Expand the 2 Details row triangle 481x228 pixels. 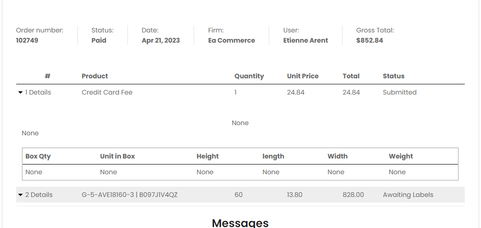(20, 195)
